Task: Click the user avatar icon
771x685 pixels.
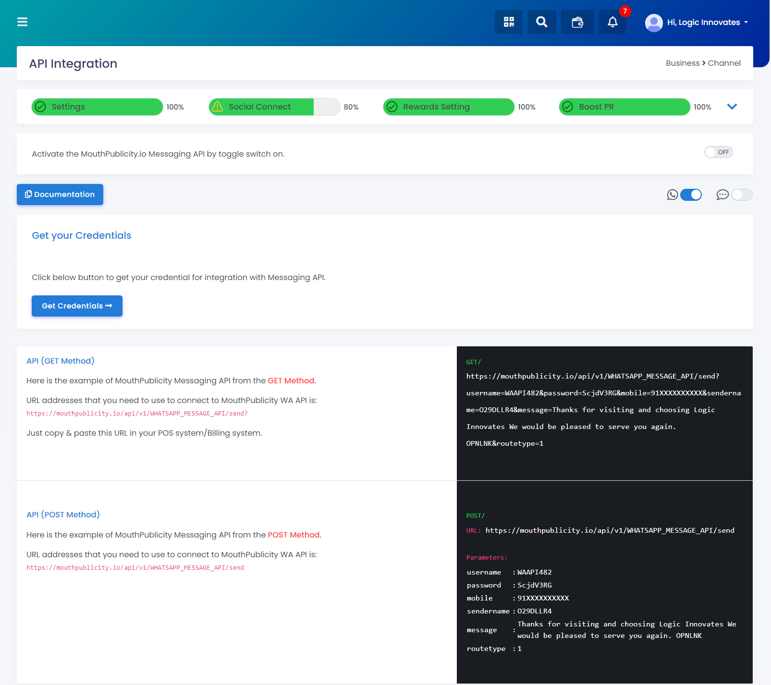Action: point(654,23)
